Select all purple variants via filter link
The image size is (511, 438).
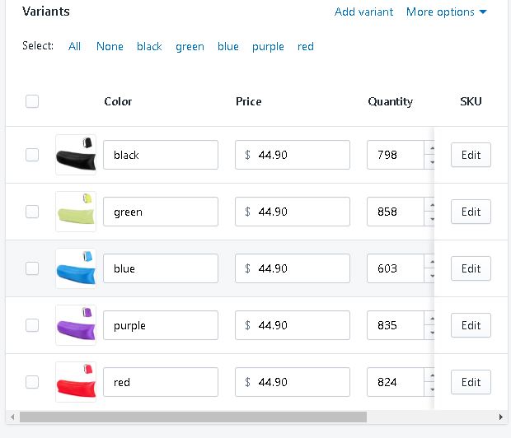point(268,47)
